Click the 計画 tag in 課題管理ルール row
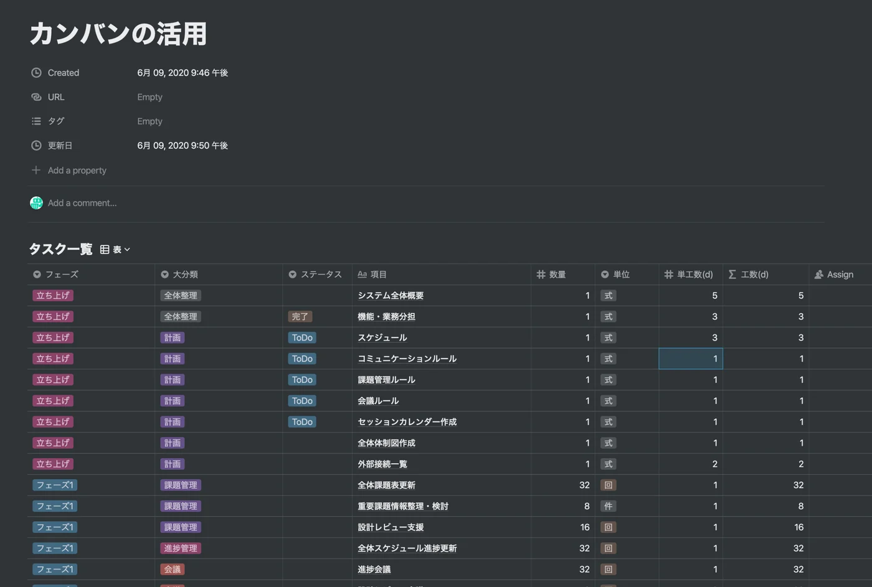The height and width of the screenshot is (587, 872). point(173,380)
